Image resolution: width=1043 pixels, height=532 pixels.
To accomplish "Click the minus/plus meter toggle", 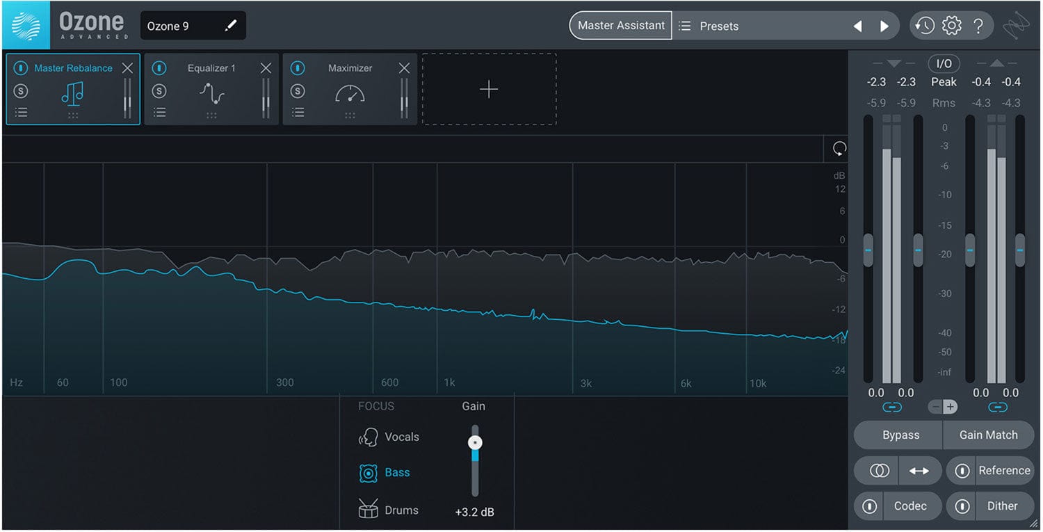I will (x=944, y=407).
